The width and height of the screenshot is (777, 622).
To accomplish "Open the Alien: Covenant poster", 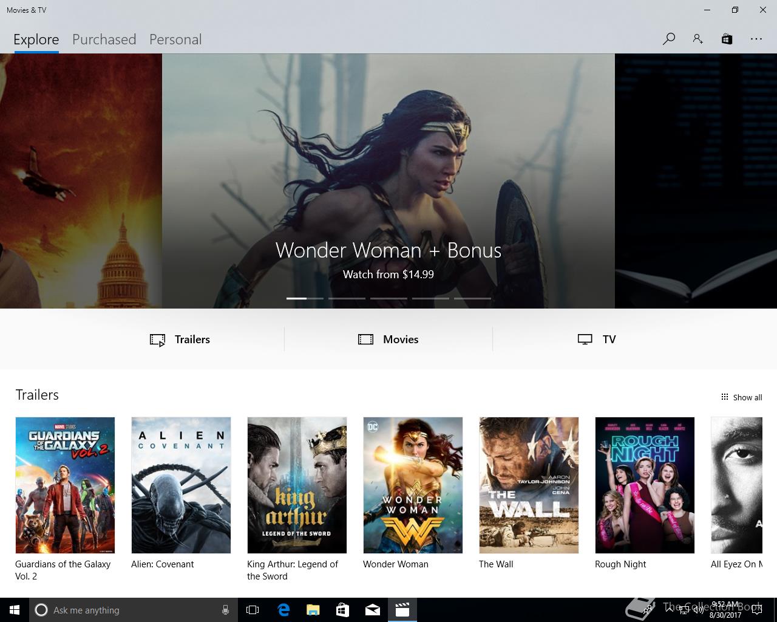I will [x=181, y=485].
